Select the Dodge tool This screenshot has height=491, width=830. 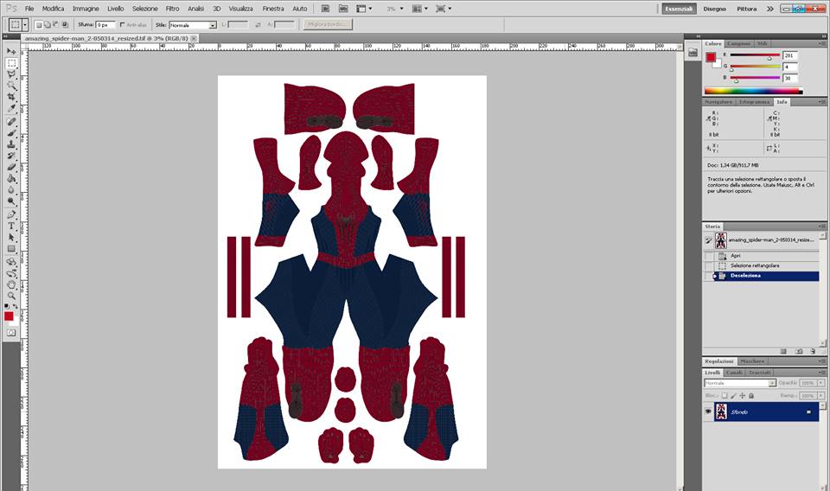click(11, 201)
